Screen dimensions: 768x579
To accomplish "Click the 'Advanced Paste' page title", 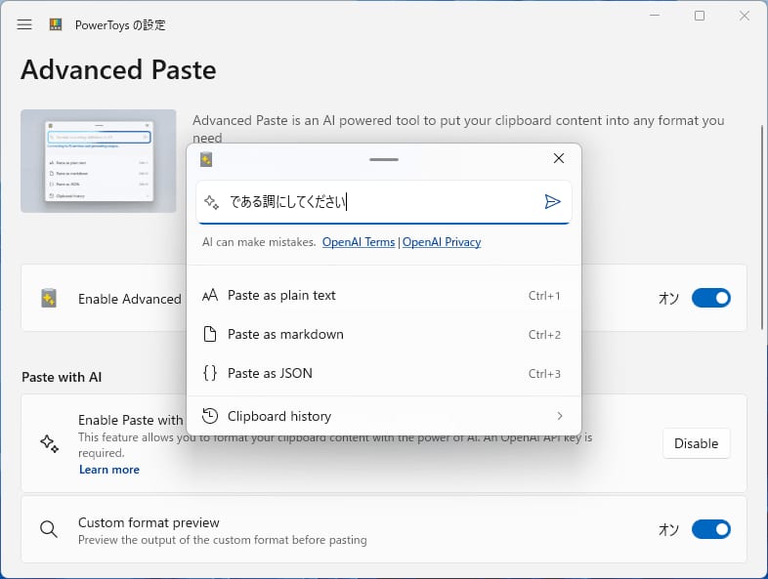I will pyautogui.click(x=118, y=69).
